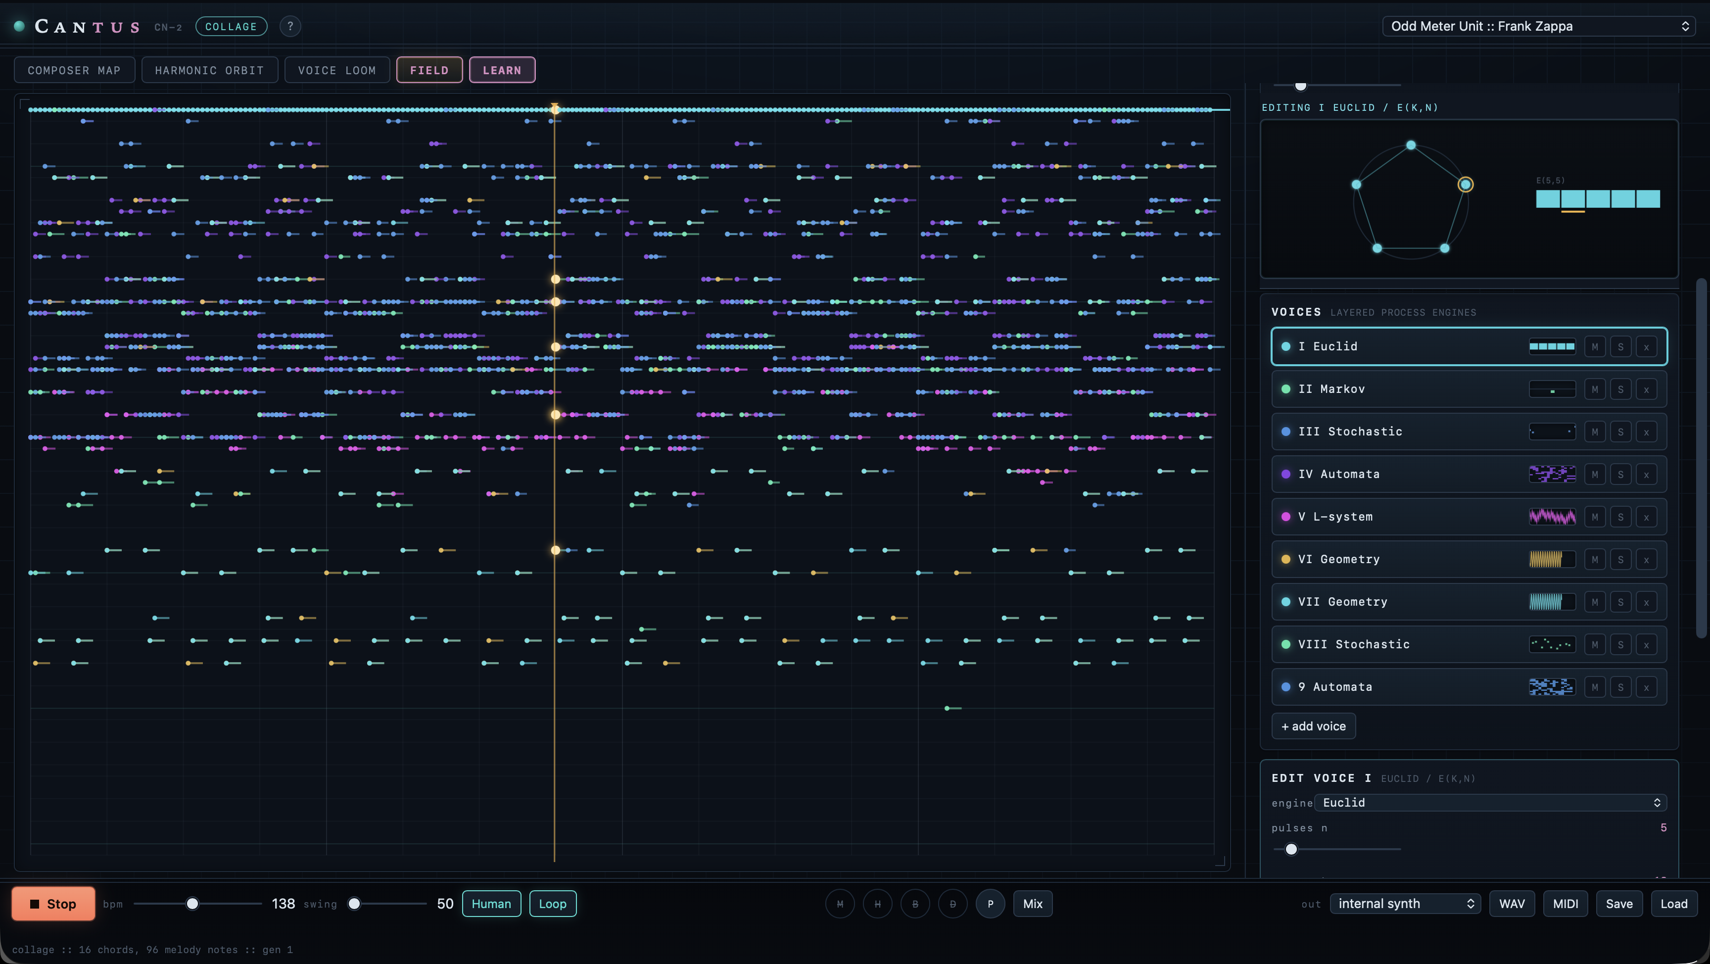The width and height of the screenshot is (1710, 964).
Task: Remove the VI Geometry voice
Action: click(1646, 559)
